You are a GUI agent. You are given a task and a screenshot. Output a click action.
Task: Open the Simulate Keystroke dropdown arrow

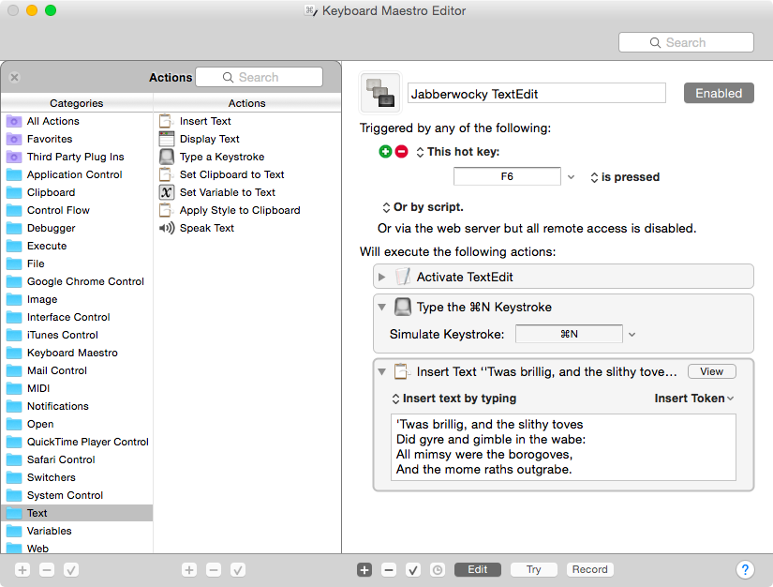pos(632,335)
